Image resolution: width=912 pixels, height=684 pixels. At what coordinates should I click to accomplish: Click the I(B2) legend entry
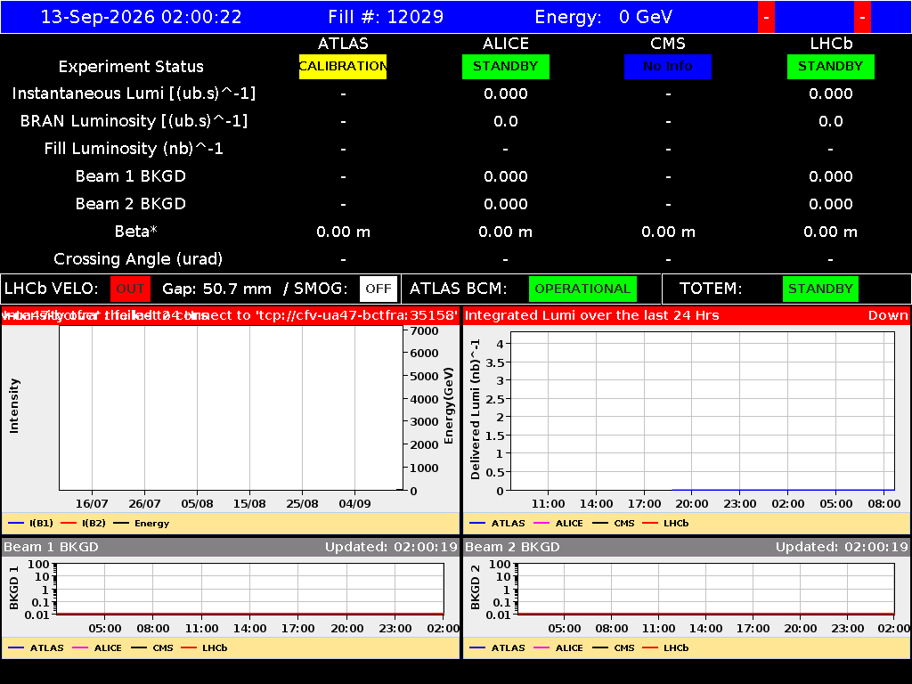(83, 524)
